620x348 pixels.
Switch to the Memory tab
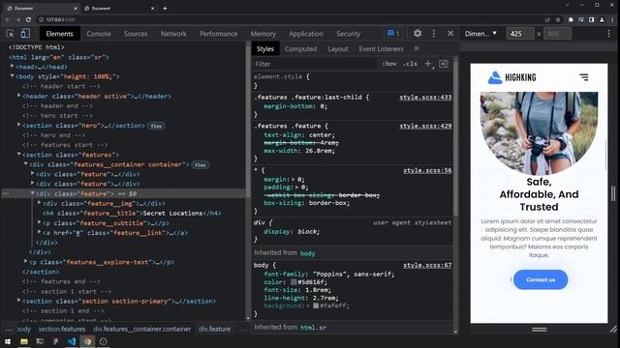pos(263,34)
